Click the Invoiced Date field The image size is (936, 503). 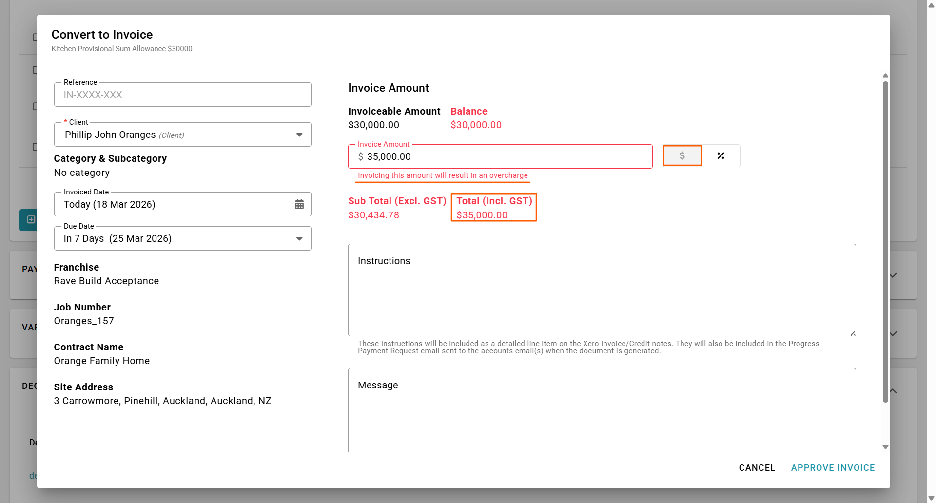[175, 205]
